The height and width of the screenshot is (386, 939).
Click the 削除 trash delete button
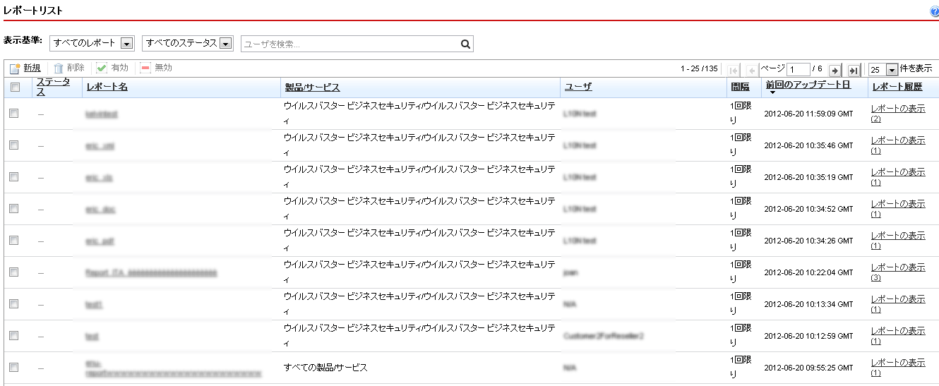point(69,68)
